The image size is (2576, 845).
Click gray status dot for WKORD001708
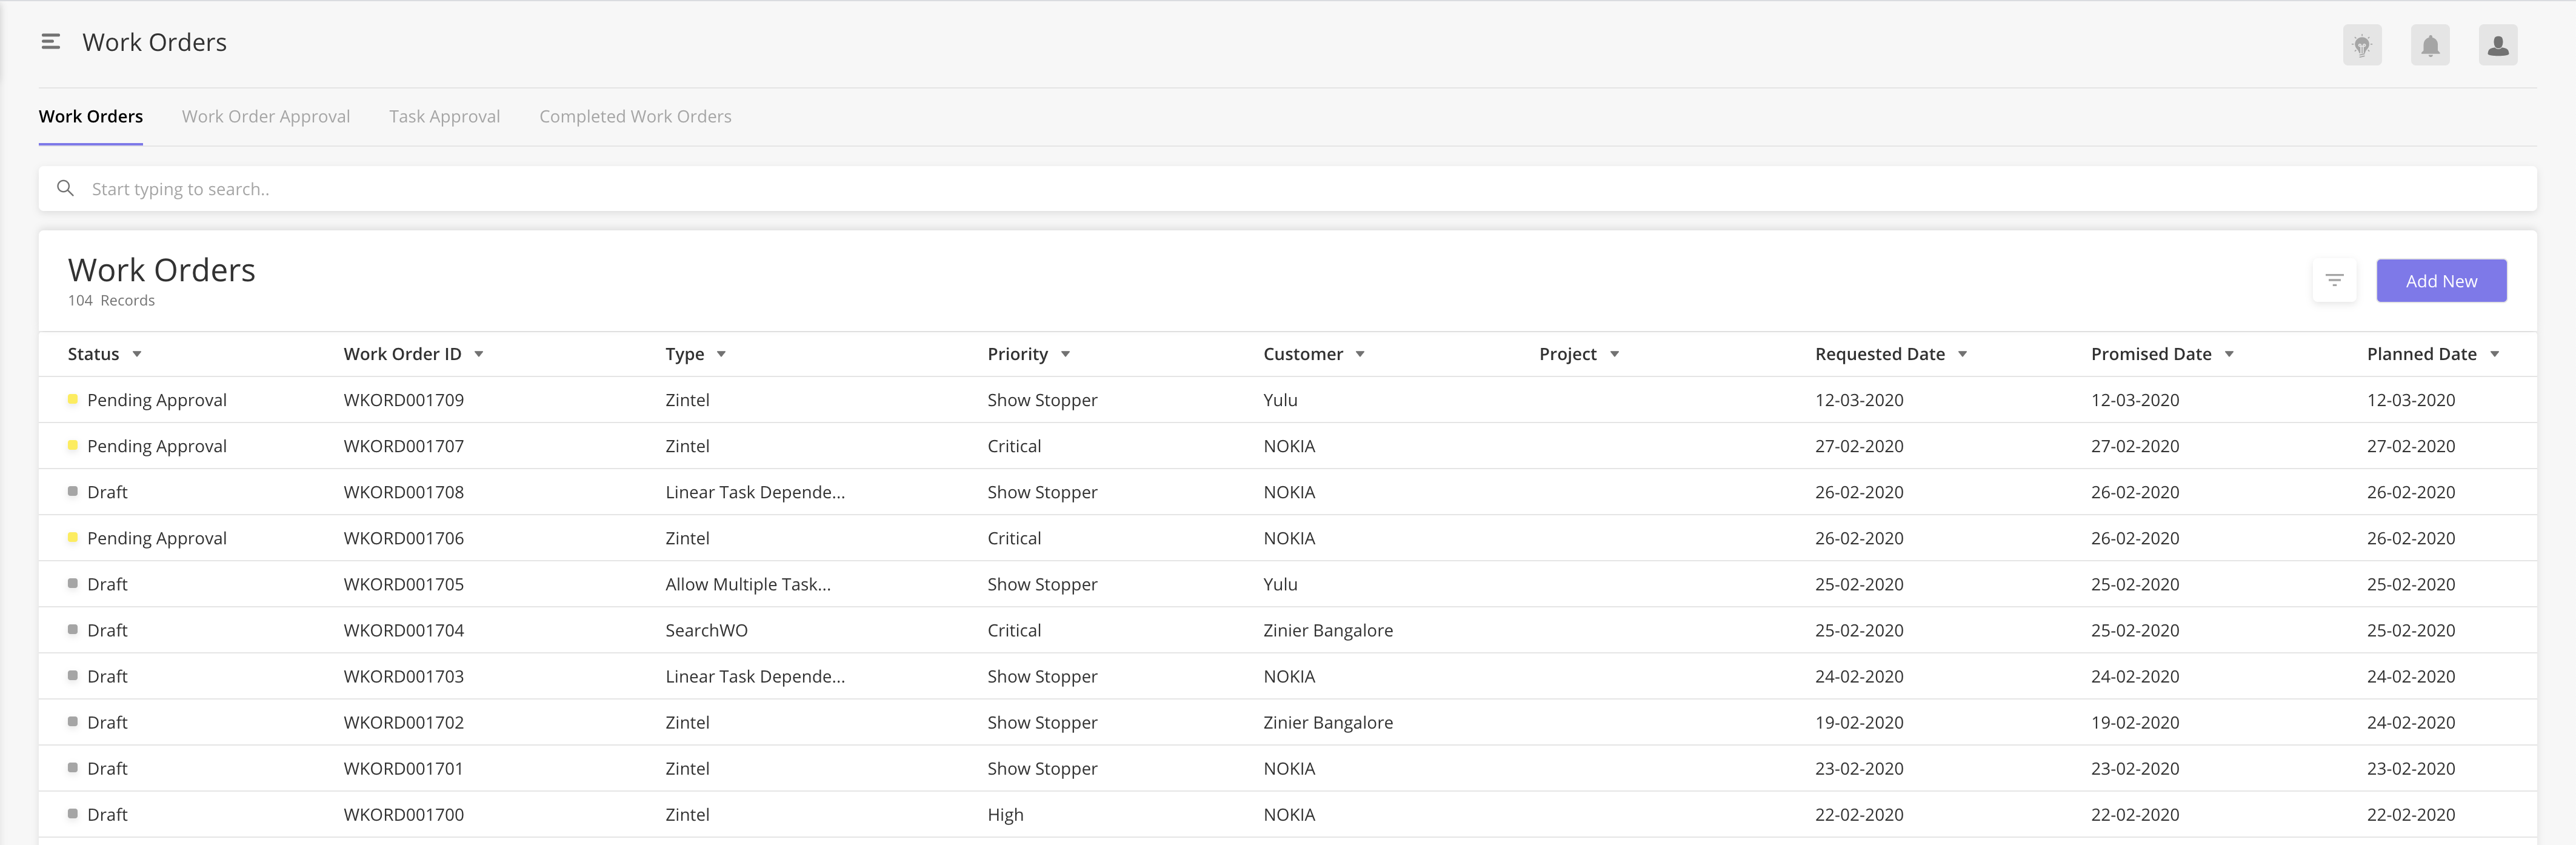72,491
